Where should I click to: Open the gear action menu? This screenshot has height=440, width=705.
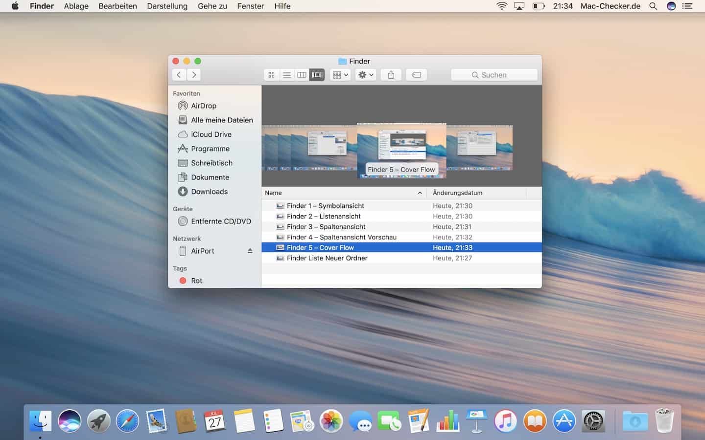pos(366,75)
